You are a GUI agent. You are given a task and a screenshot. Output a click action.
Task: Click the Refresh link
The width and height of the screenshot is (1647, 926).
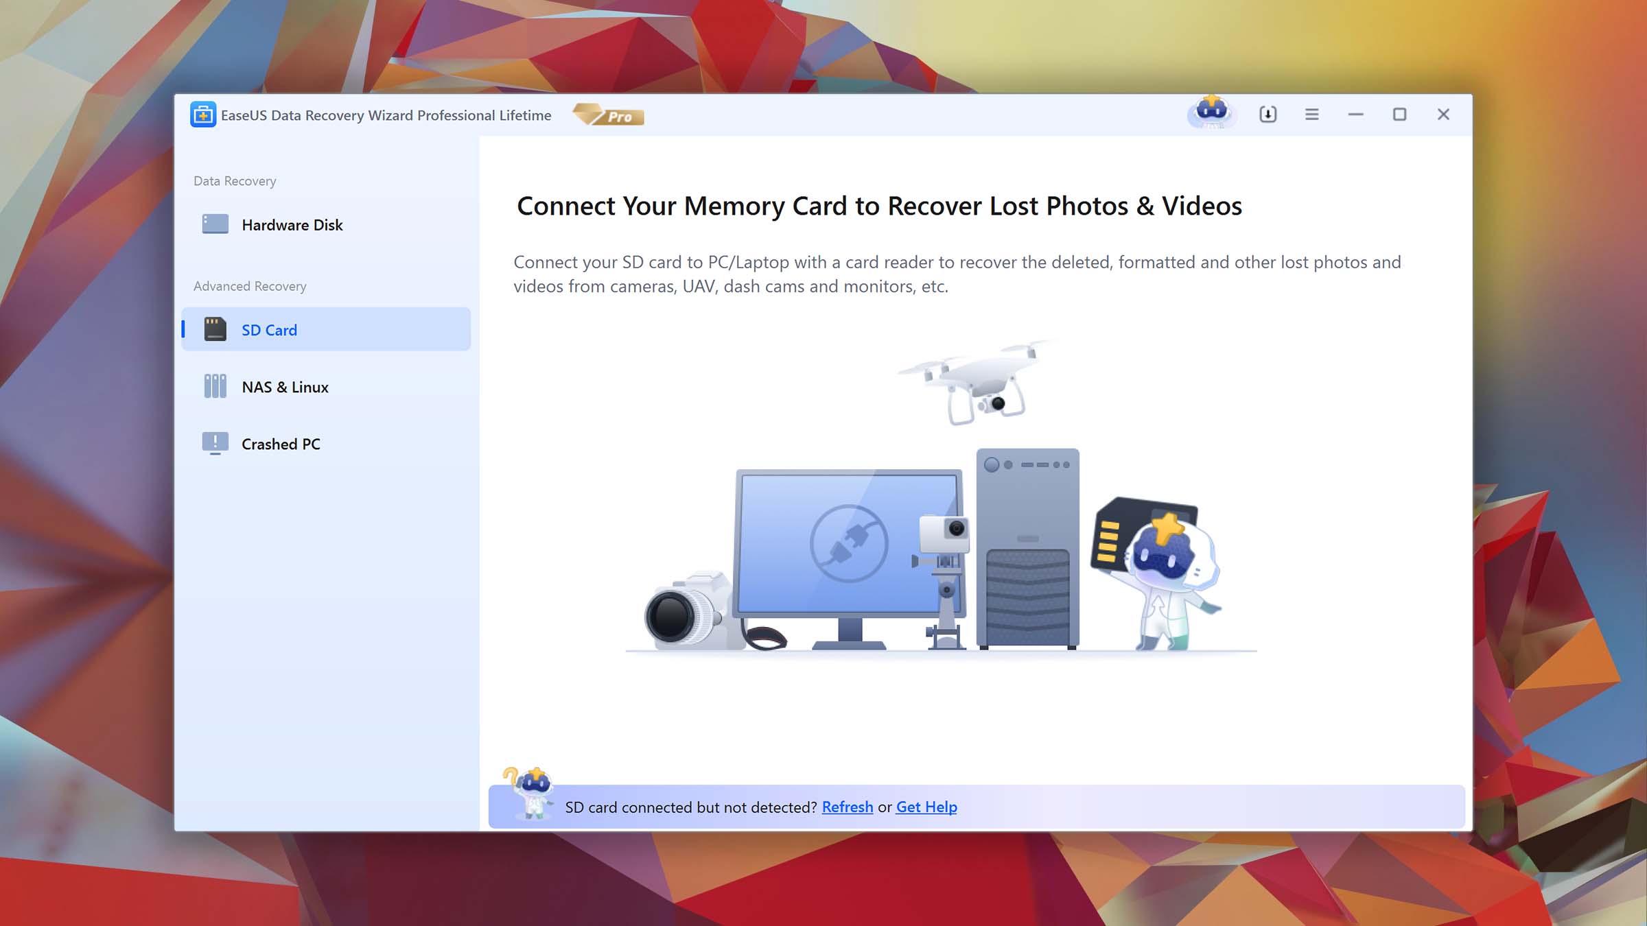tap(848, 807)
